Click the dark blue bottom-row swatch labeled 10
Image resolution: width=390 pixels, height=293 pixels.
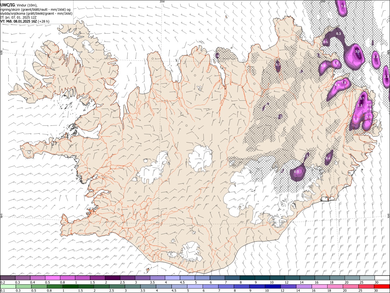coord(272,287)
